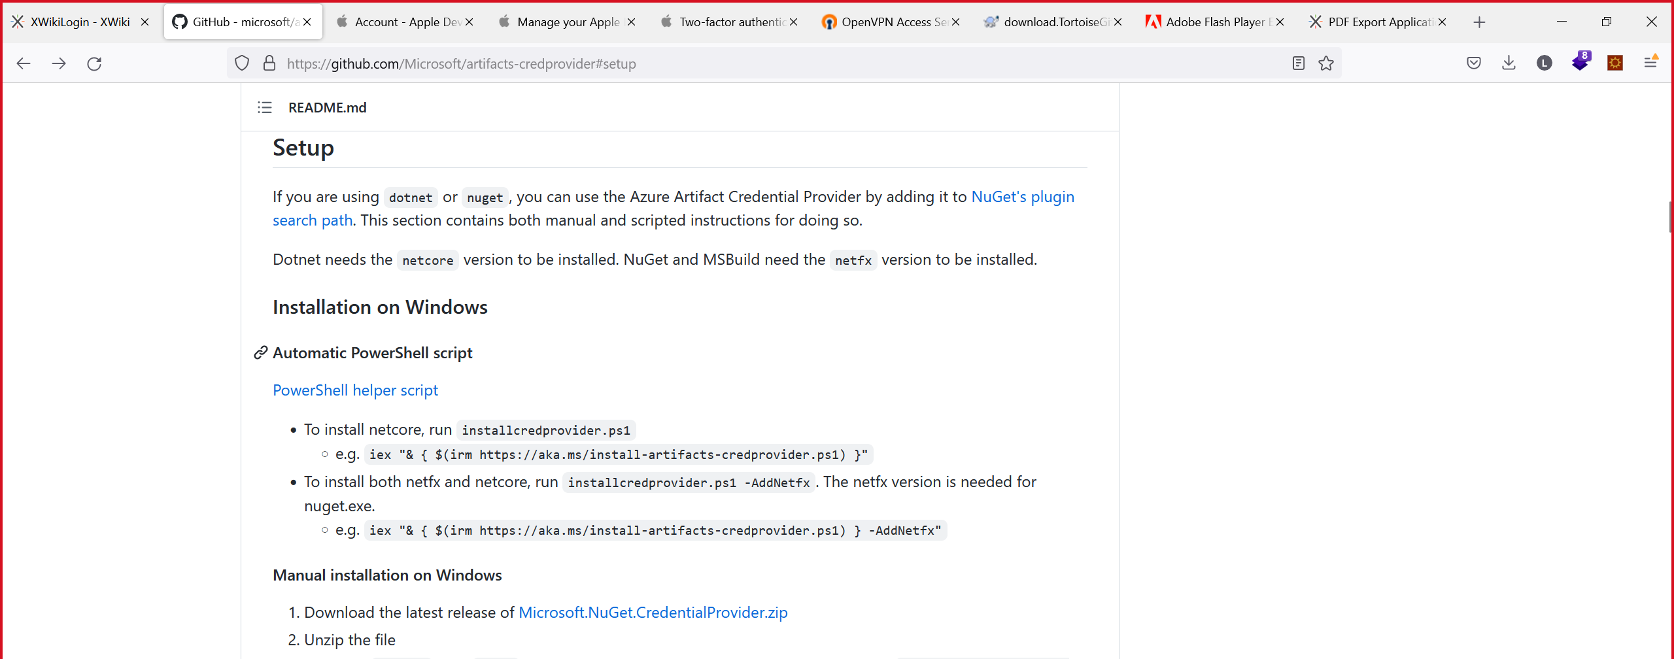Close the PDF Export Application tab
Image resolution: width=1674 pixels, height=659 pixels.
pos(1442,22)
